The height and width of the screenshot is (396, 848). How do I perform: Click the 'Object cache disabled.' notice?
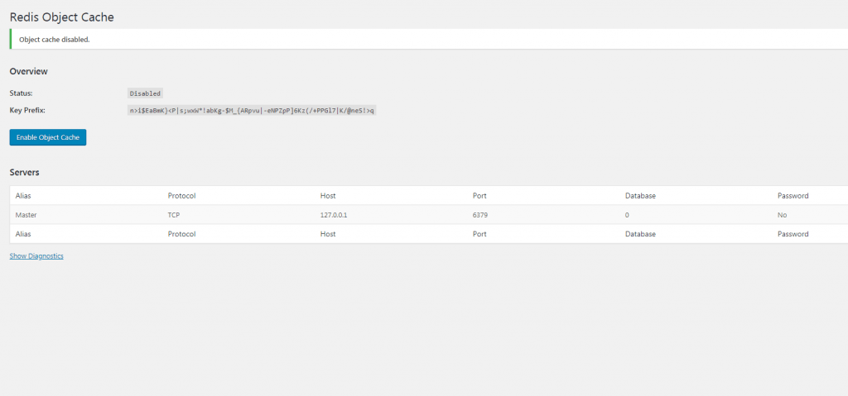point(429,40)
